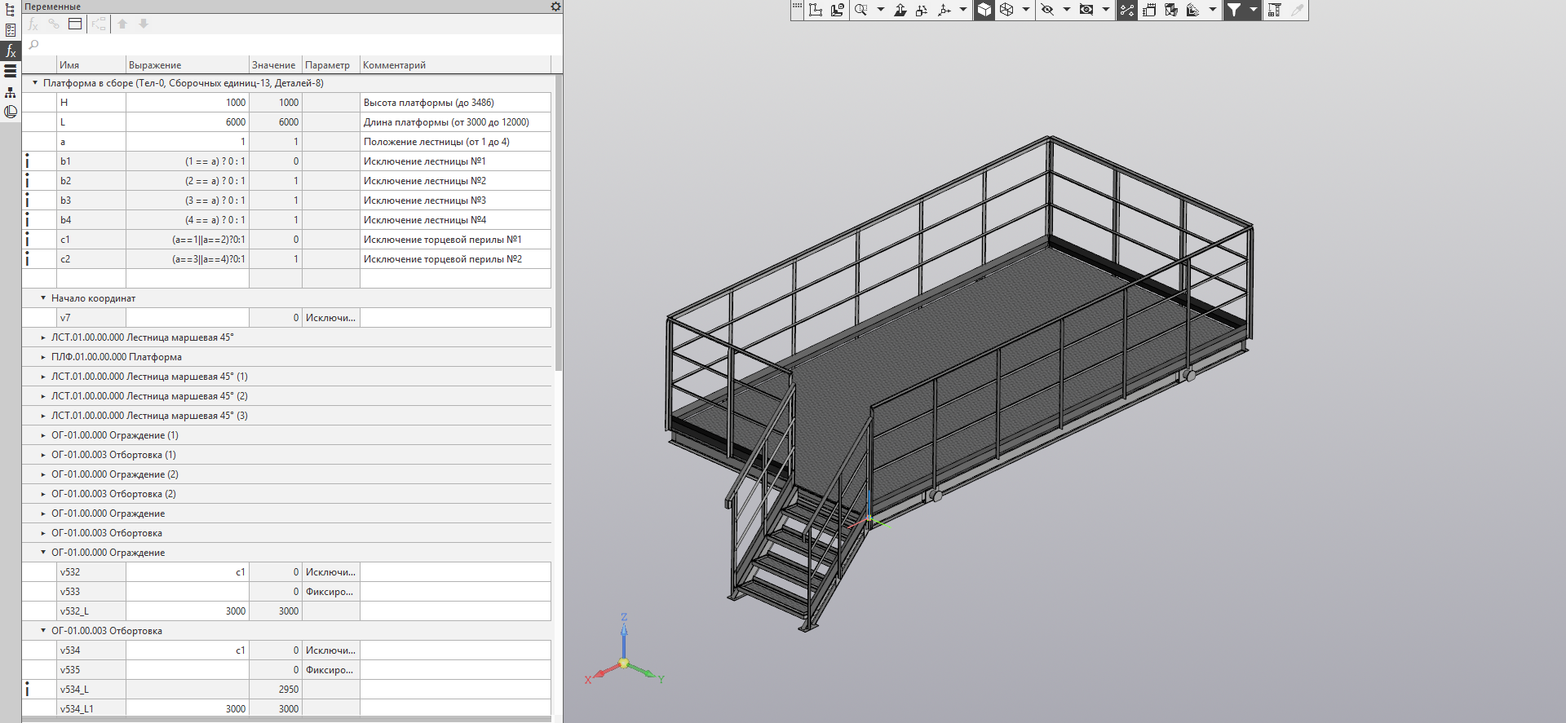Click the zoom magnifier tool in view toolbar
The image size is (1566, 723).
pos(861,10)
